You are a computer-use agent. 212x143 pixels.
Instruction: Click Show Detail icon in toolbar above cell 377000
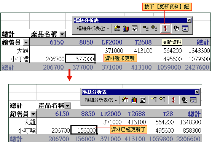tap(154, 29)
